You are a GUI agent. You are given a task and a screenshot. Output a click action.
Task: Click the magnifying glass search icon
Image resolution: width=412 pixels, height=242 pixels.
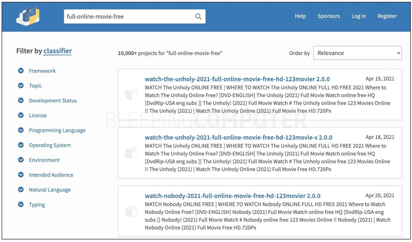198,17
